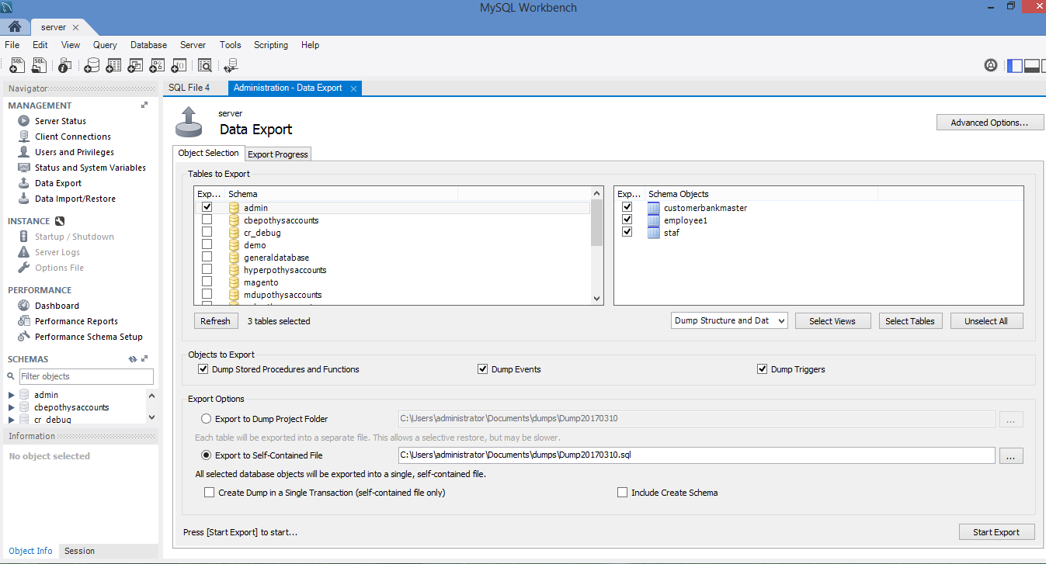Expand the cbepothysaccounts schema tree node
The width and height of the screenshot is (1046, 564).
[x=11, y=407]
